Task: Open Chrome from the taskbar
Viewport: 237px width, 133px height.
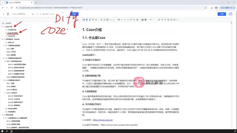Action: [x=11, y=131]
